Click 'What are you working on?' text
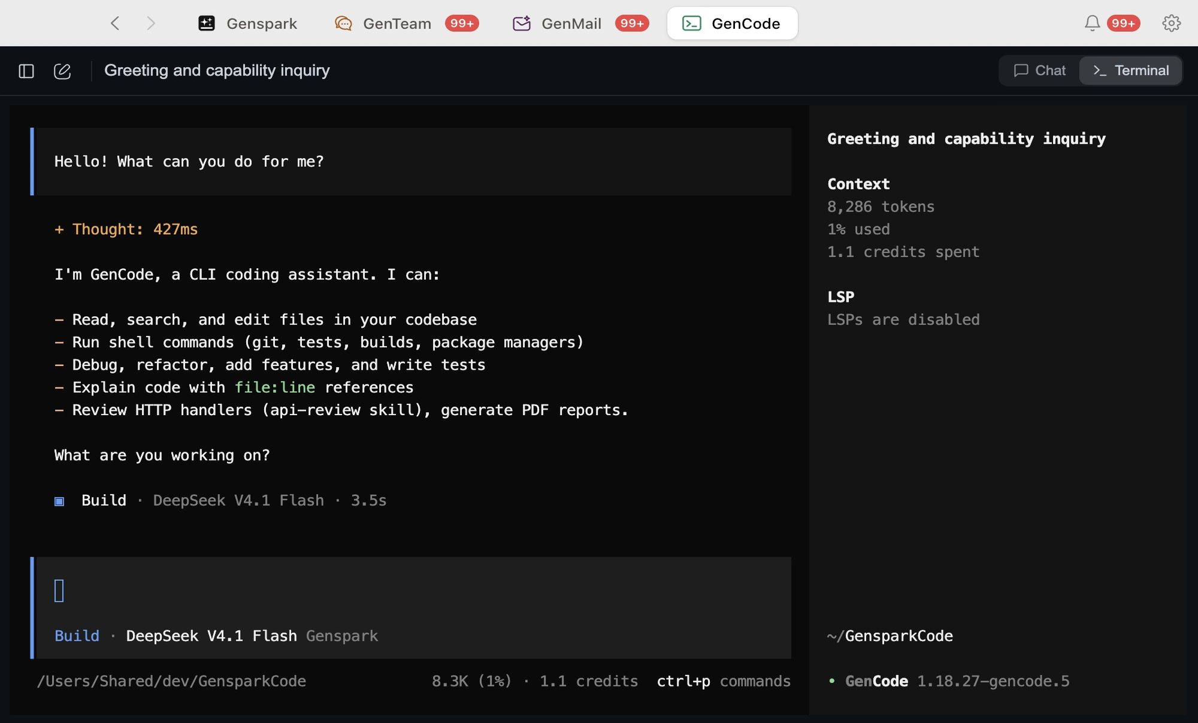This screenshot has width=1198, height=723. 162,455
